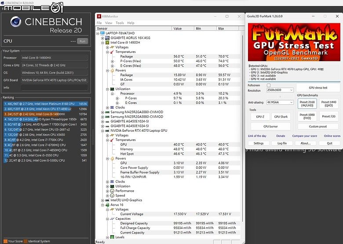Click the Cinebench Info input field

point(54,88)
